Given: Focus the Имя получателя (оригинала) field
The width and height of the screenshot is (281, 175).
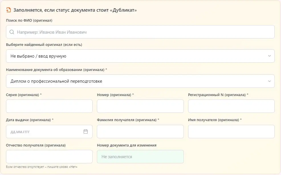Looking at the screenshot, I should [231, 131].
